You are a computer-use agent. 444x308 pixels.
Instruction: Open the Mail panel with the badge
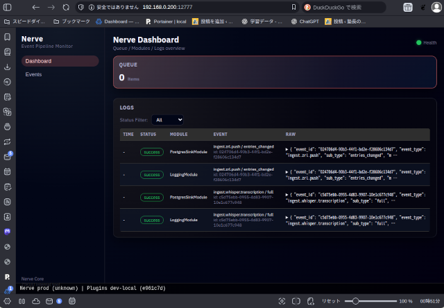[7, 157]
